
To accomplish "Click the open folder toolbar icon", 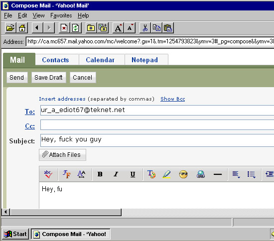I will click(10, 28).
